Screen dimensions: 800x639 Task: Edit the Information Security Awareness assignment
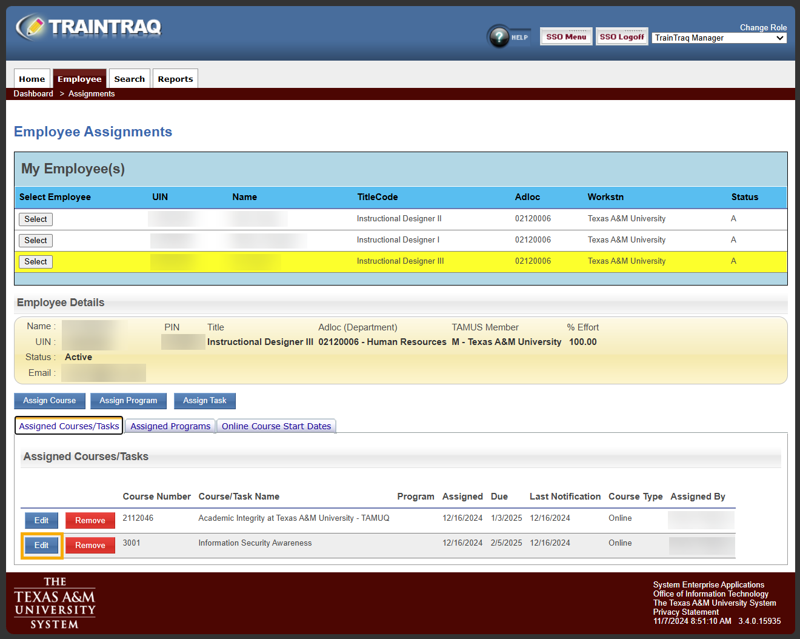(x=41, y=545)
